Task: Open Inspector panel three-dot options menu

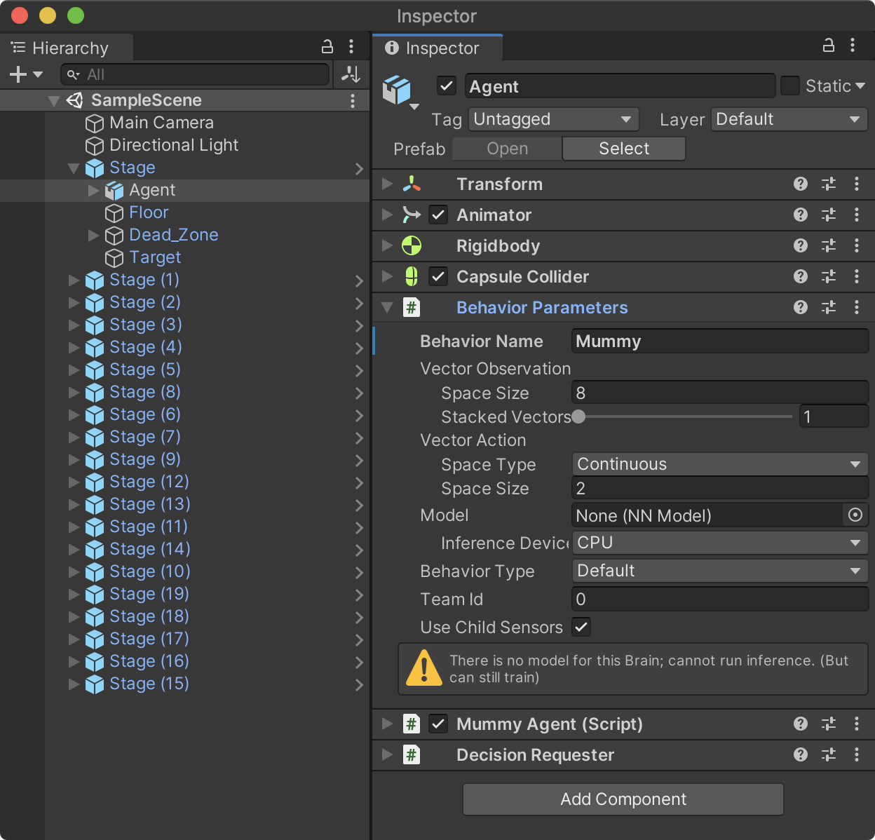Action: pos(853,46)
